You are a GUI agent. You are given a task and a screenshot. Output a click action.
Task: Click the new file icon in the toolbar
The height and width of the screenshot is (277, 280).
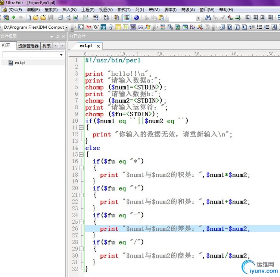(x=28, y=18)
